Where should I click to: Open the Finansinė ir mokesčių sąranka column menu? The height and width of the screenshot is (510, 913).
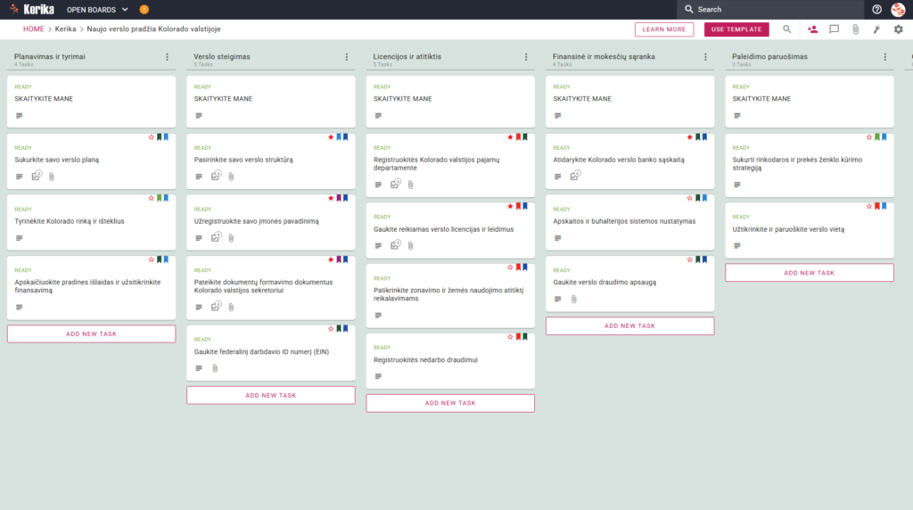705,57
